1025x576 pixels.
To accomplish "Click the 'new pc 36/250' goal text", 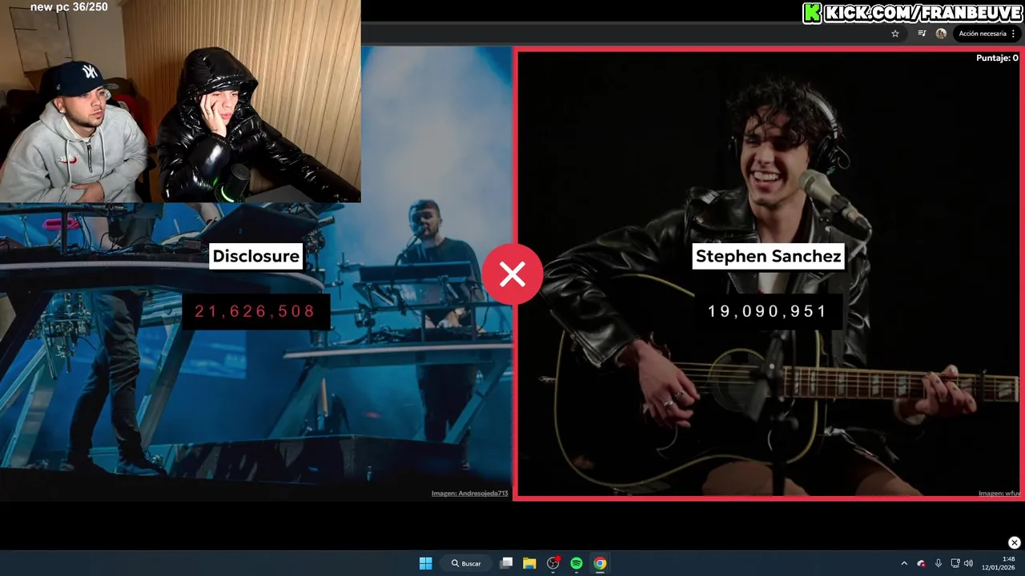I will (x=69, y=7).
